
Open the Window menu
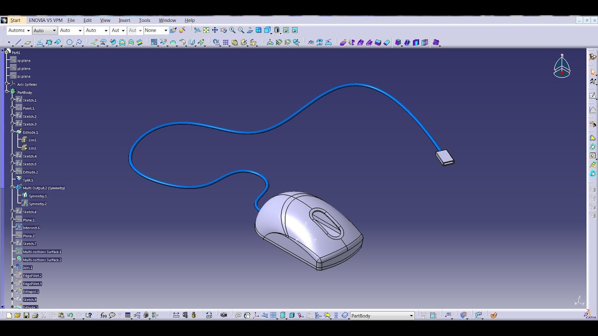[x=167, y=20]
